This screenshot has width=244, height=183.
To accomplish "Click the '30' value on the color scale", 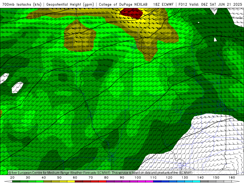I will tap(28, 178).
